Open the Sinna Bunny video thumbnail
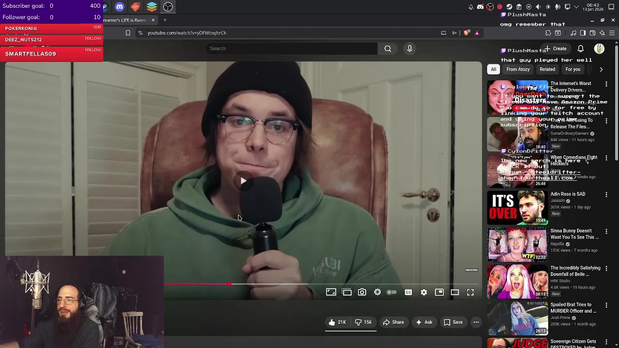This screenshot has height=348, width=619. pyautogui.click(x=517, y=245)
